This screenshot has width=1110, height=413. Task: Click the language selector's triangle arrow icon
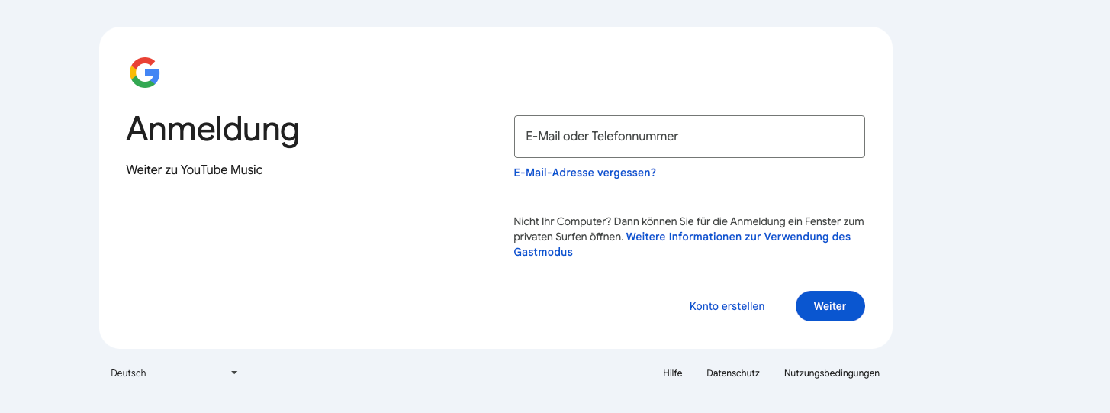pyautogui.click(x=234, y=373)
